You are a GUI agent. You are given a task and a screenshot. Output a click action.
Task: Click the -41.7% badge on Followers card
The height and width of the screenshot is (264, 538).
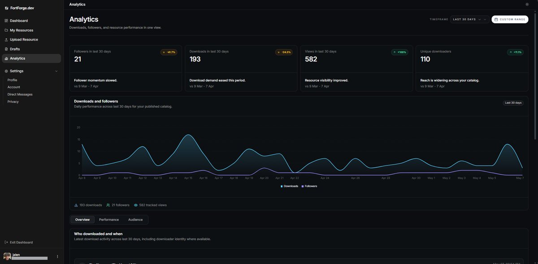click(x=169, y=52)
